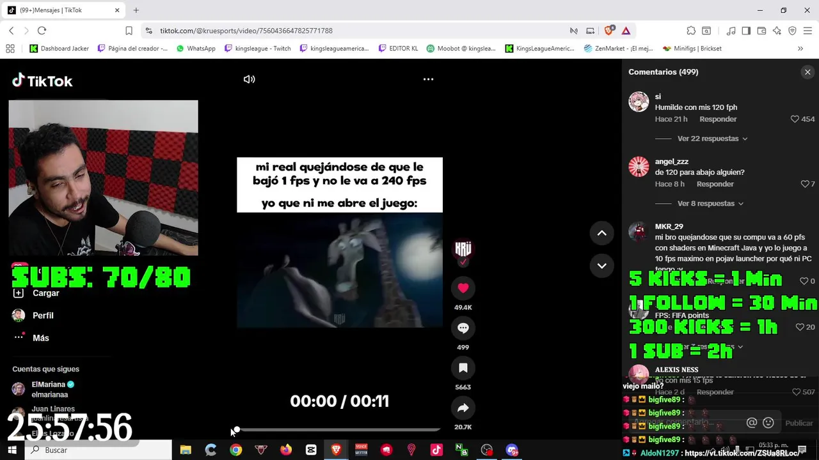Open kingsleague - Twitch bookmark
Screen dimensions: 819x460
(x=258, y=49)
